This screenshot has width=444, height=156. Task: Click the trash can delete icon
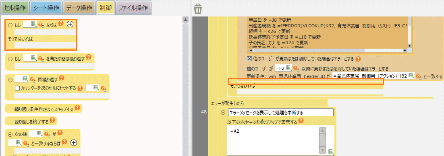pyautogui.click(x=198, y=9)
